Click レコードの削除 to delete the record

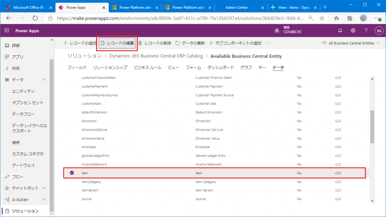[155, 43]
